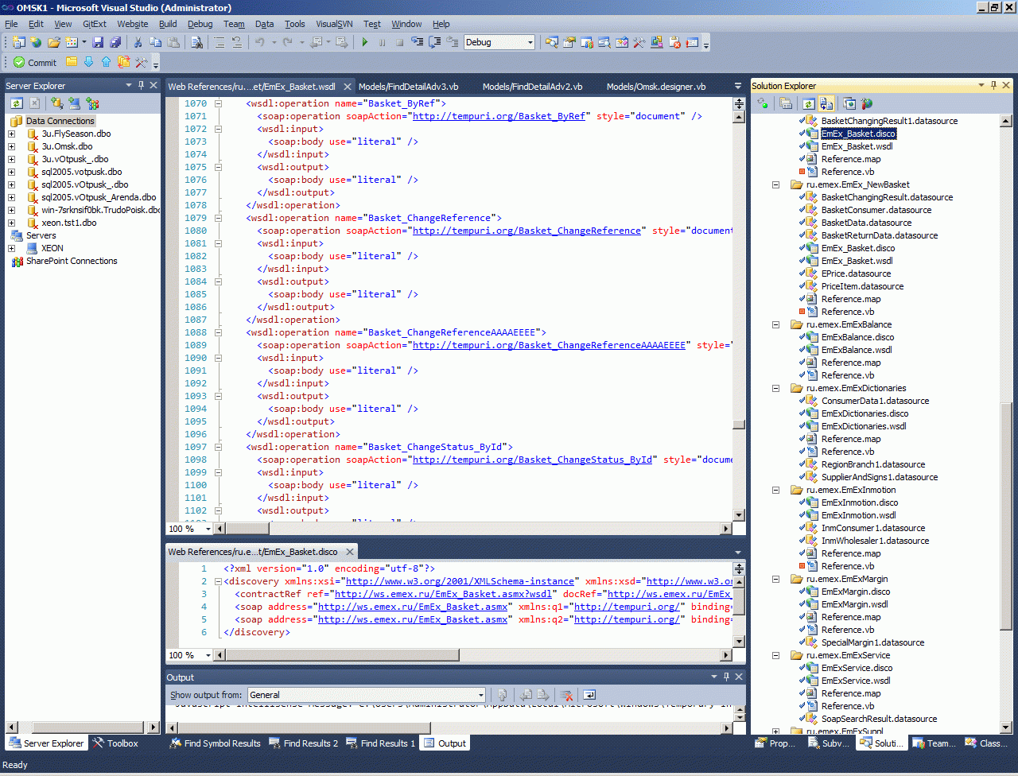
Task: Click the blue down-arrow icon beside Commit
Action: click(x=89, y=62)
